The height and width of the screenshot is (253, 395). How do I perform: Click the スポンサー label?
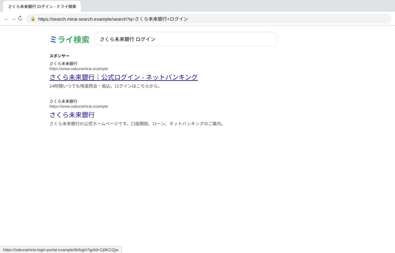[x=59, y=56]
